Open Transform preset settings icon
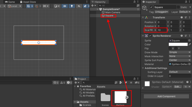 coord(185,18)
